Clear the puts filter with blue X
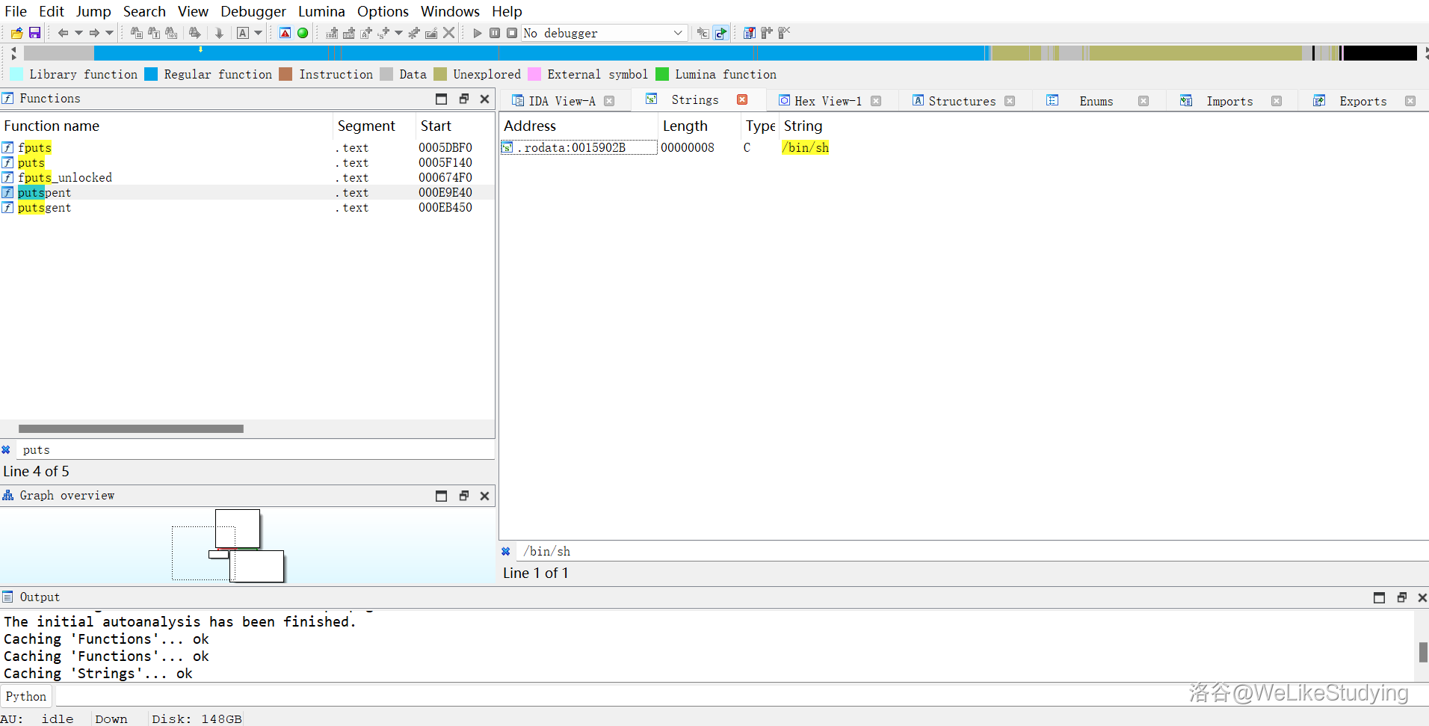Screen dimensions: 1429x726 (6, 450)
